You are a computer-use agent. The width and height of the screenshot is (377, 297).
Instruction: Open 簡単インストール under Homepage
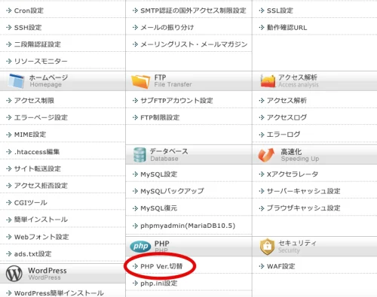(41, 220)
